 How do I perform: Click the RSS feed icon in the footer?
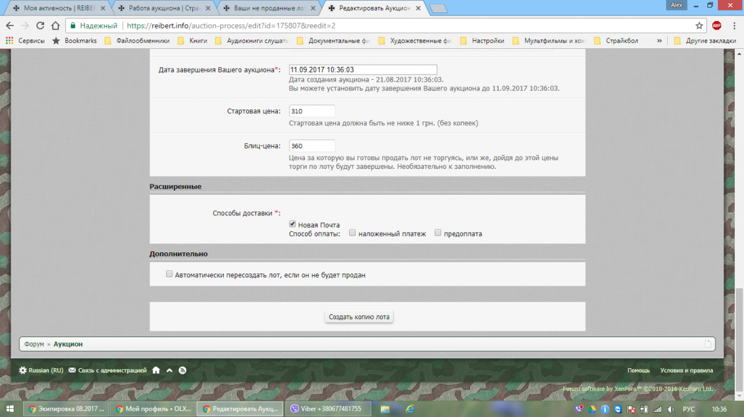(182, 370)
